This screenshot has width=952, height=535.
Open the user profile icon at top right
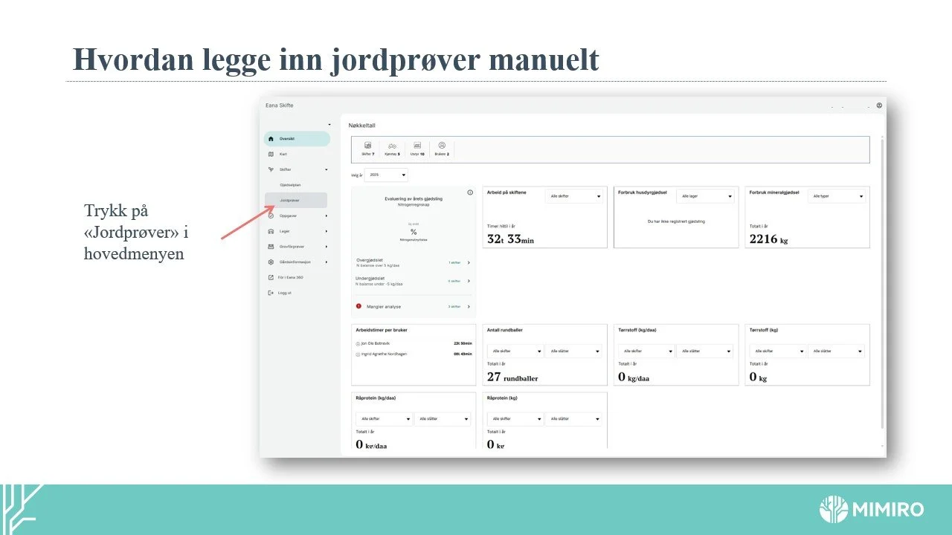click(x=879, y=106)
